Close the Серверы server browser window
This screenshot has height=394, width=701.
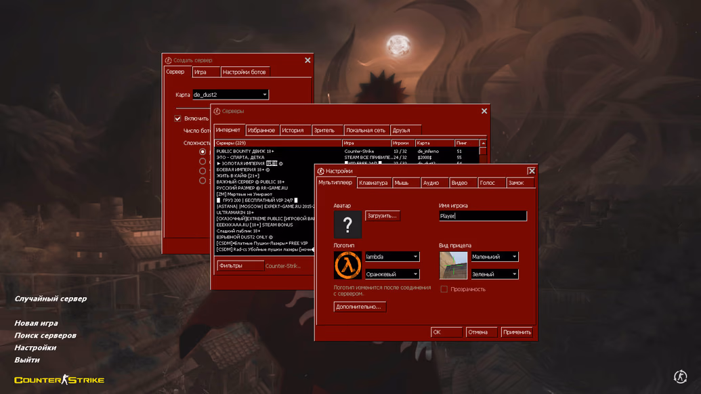click(484, 111)
